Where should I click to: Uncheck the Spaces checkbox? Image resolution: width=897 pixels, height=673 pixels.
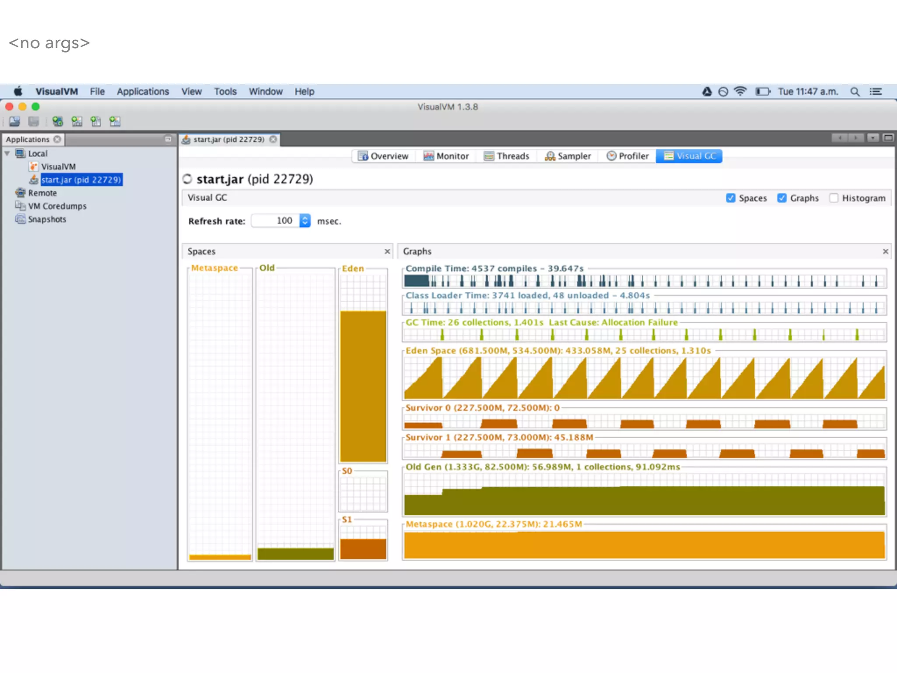point(731,198)
